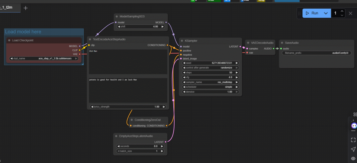Collapse the Load Checkpoint node via its dot
The height and width of the screenshot is (163, 357).
pyautogui.click(x=9, y=40)
